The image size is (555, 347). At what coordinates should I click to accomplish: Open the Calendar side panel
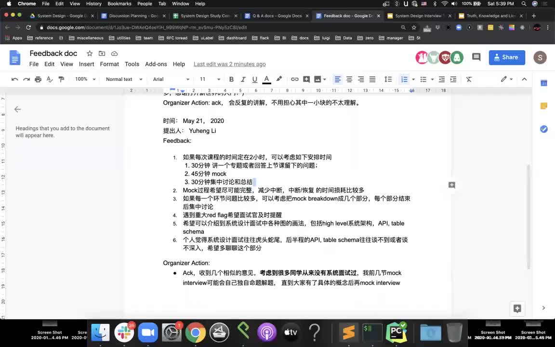(x=543, y=83)
